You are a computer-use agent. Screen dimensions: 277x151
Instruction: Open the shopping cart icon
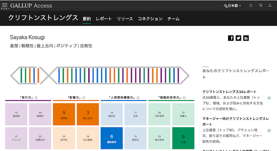point(261,5)
